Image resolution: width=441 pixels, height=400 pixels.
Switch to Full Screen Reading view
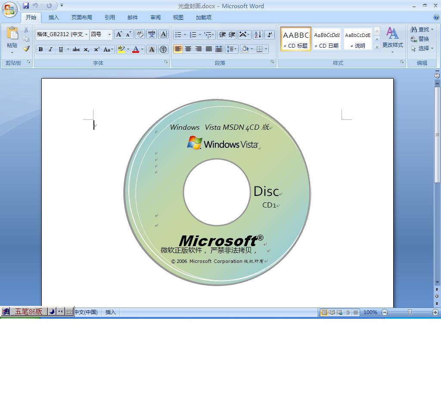332,312
